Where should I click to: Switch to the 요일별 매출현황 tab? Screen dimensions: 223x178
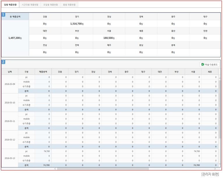pos(50,5)
